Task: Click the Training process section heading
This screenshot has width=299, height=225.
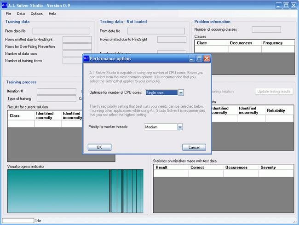Action: 21,82
